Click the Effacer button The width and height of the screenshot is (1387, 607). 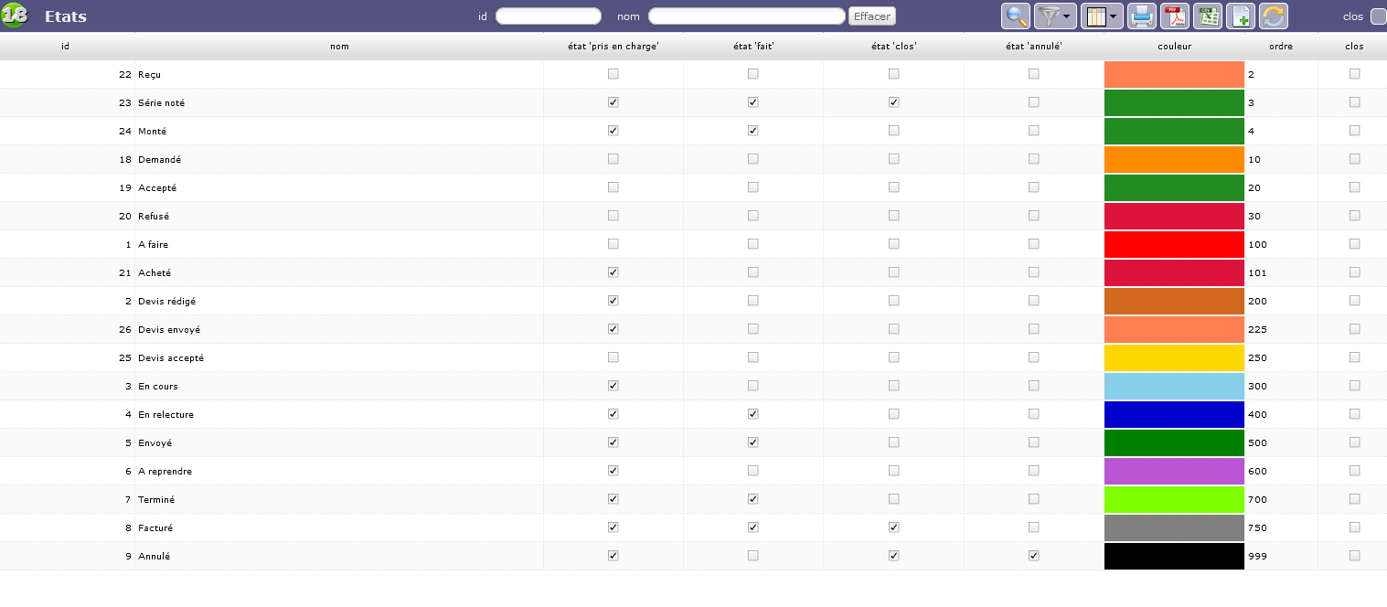point(872,16)
